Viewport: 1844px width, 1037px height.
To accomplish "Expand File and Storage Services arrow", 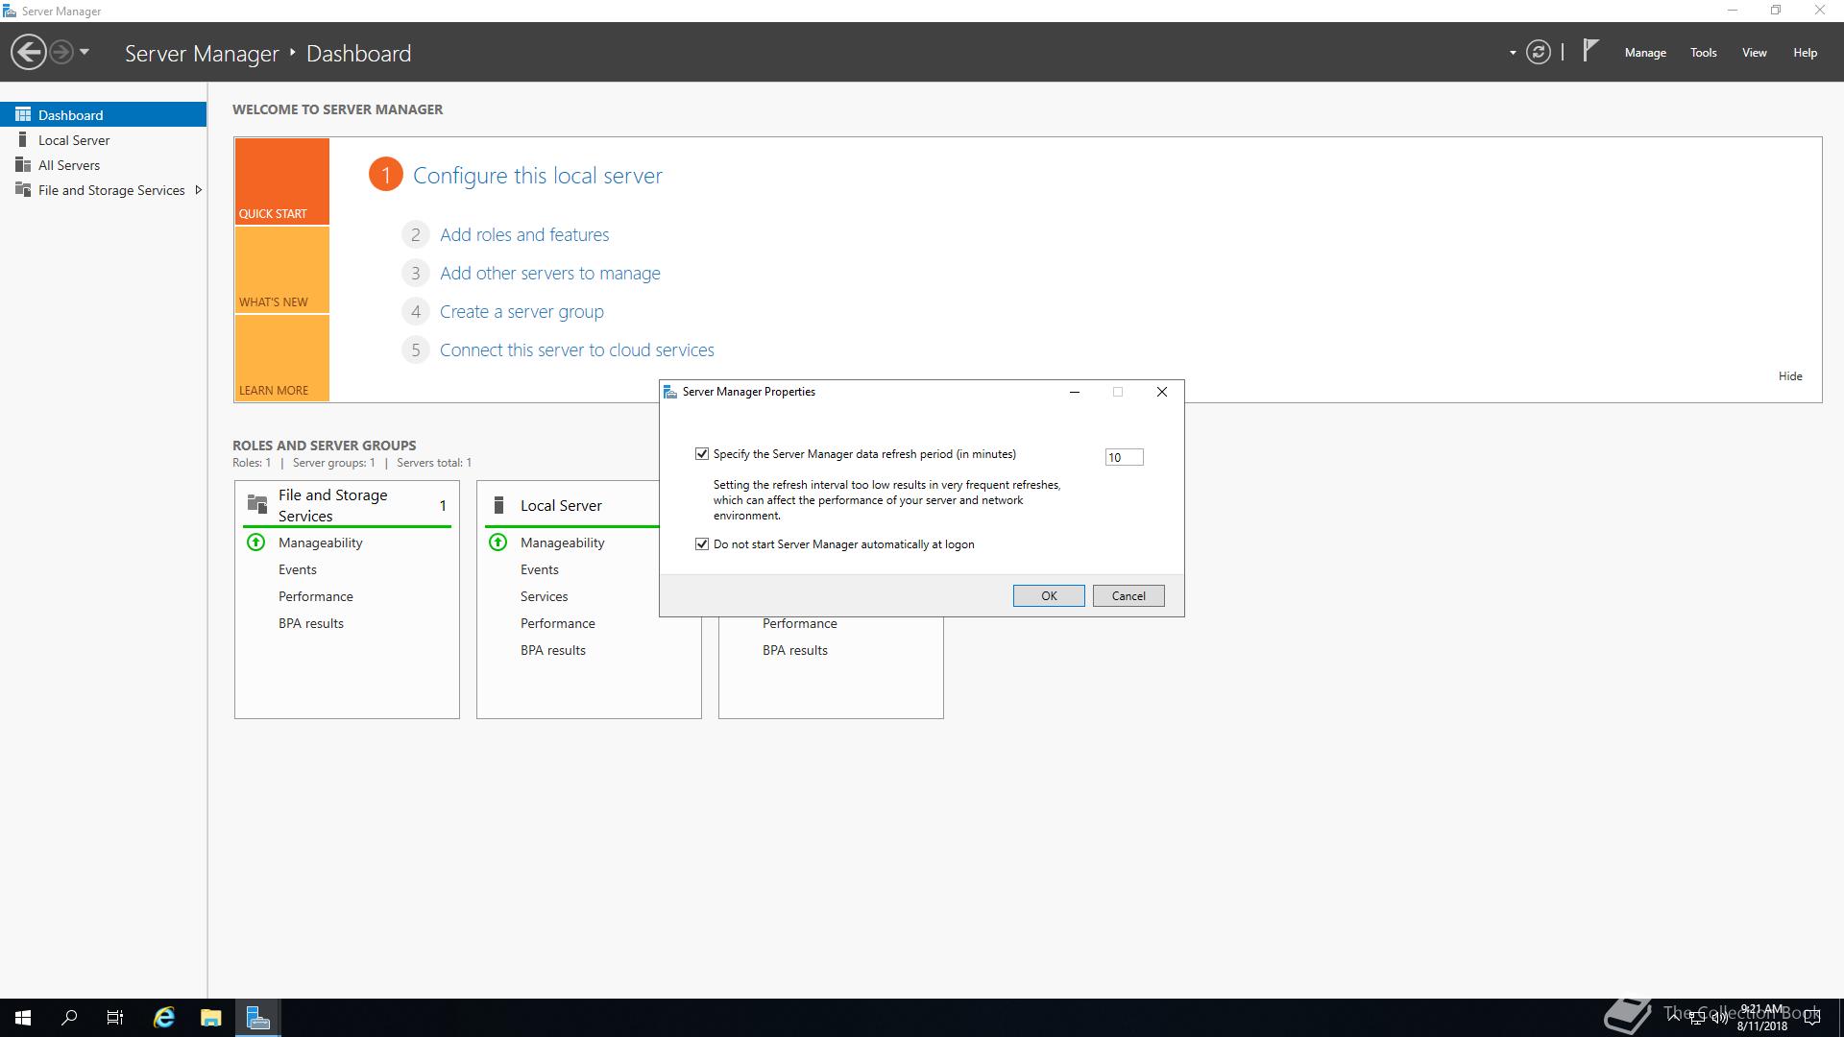I will click(x=198, y=190).
